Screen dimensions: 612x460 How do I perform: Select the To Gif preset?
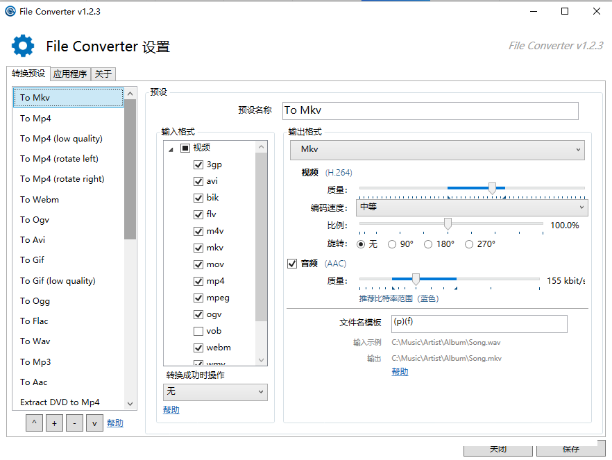(32, 260)
